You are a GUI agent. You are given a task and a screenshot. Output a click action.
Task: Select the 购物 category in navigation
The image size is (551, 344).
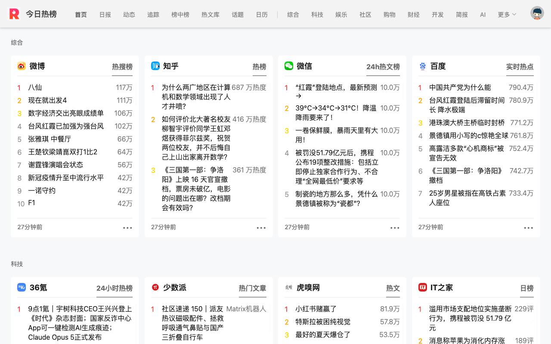click(390, 14)
